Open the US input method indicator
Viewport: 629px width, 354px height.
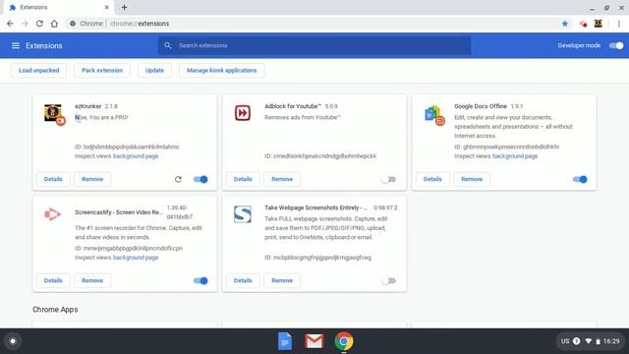point(565,341)
